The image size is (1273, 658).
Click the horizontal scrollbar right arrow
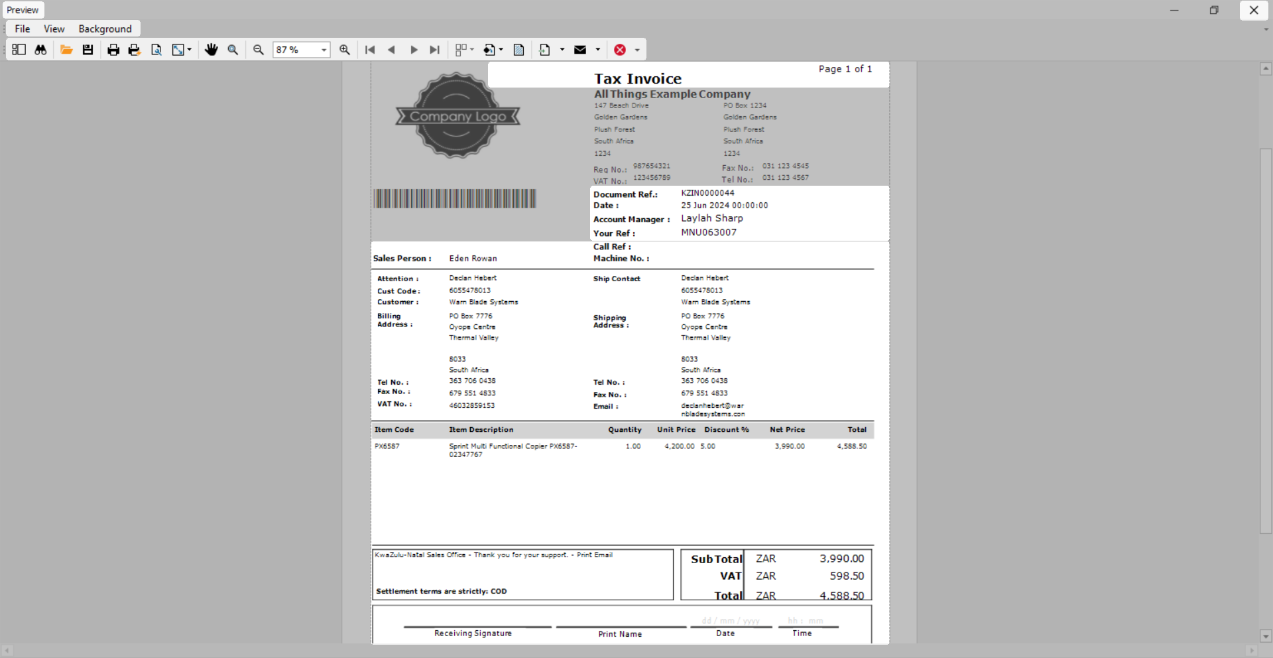click(1252, 651)
